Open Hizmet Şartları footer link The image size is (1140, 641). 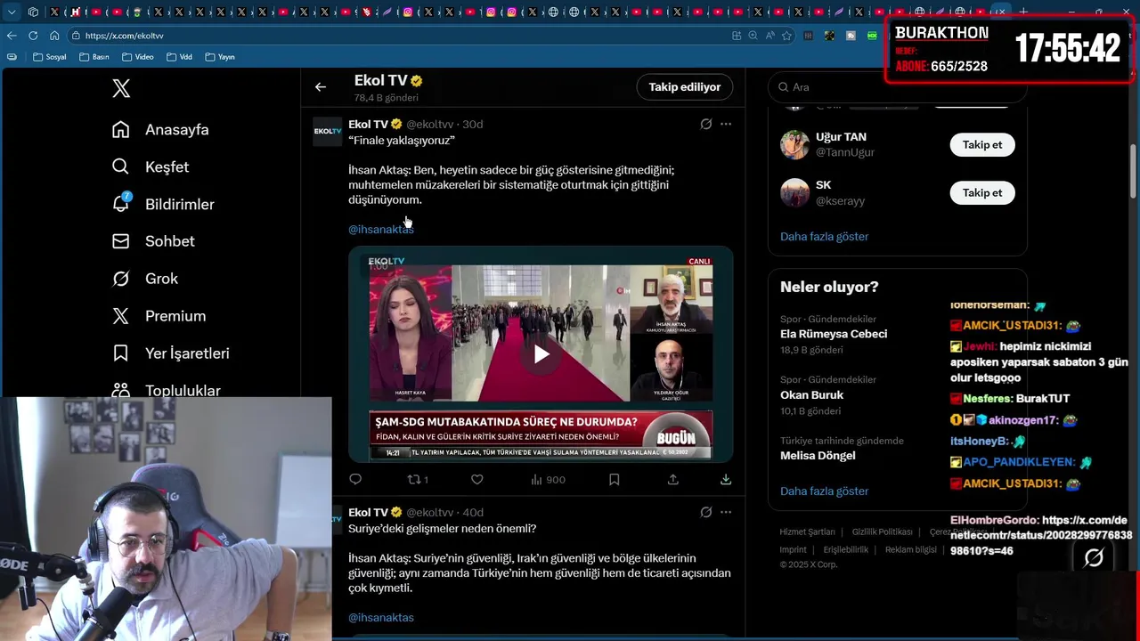click(x=807, y=532)
